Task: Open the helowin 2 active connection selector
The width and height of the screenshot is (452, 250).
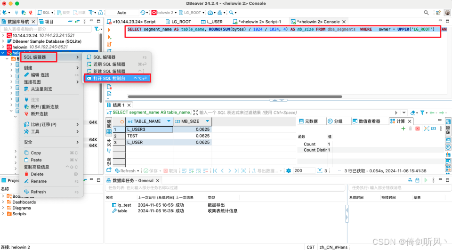Action: click(164, 13)
